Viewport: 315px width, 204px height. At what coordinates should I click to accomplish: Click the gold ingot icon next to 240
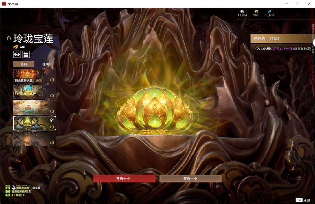point(16,47)
